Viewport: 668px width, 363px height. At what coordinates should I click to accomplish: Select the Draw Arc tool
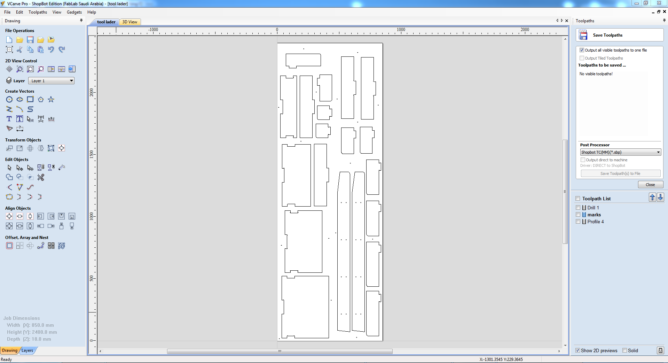click(20, 109)
